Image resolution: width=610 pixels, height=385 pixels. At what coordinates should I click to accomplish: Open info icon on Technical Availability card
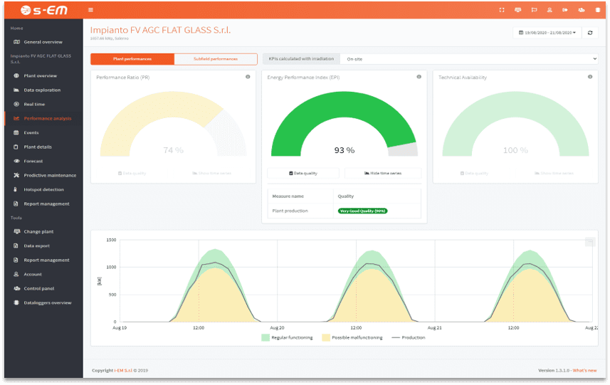pos(590,77)
